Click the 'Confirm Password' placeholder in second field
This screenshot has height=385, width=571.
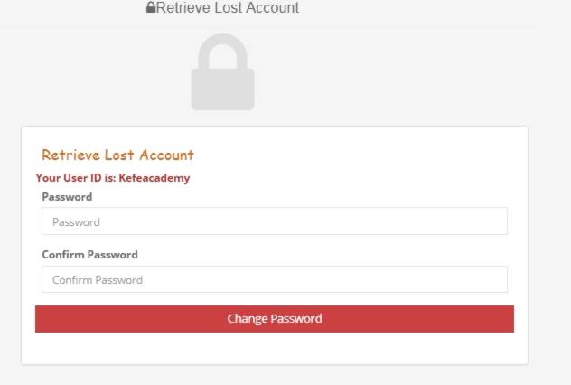pos(98,280)
